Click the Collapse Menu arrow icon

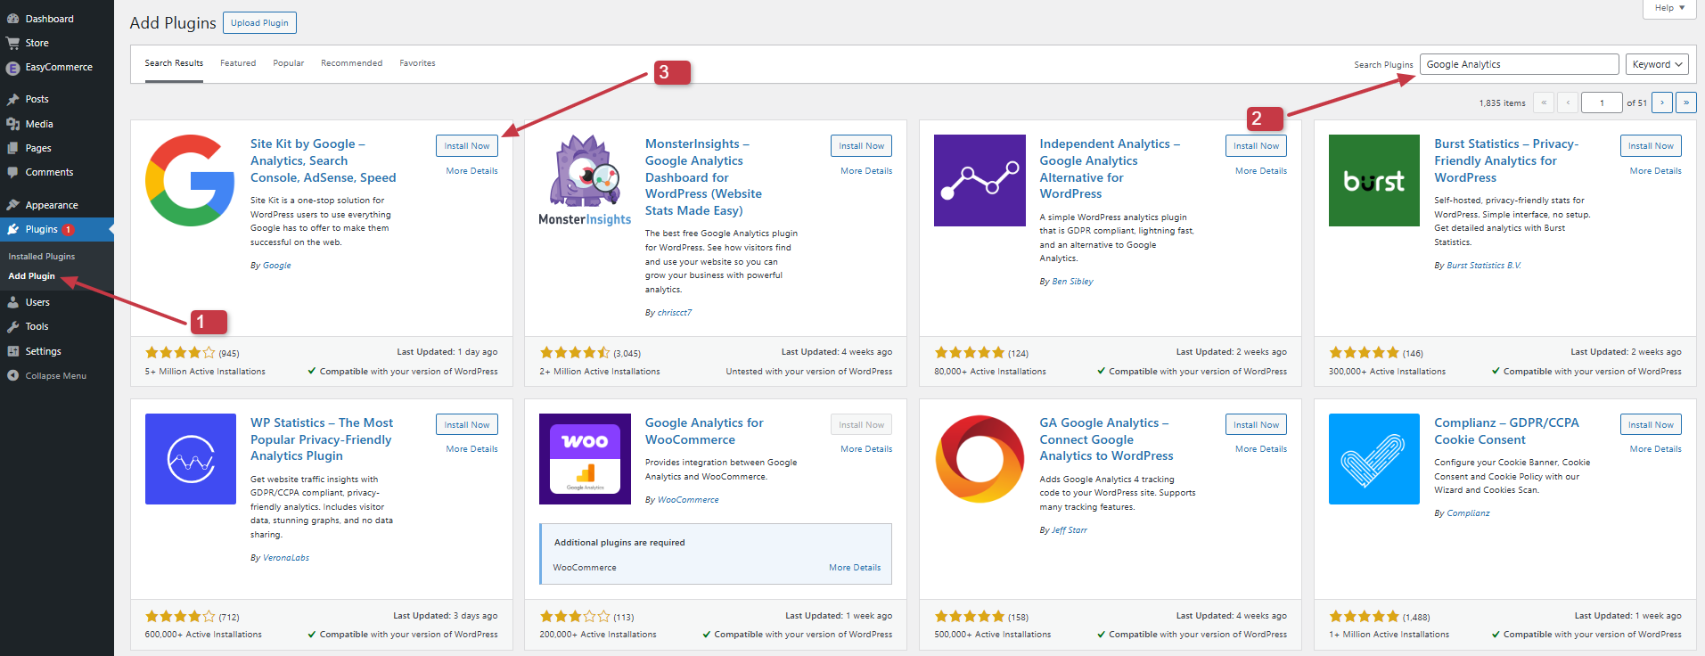point(12,375)
